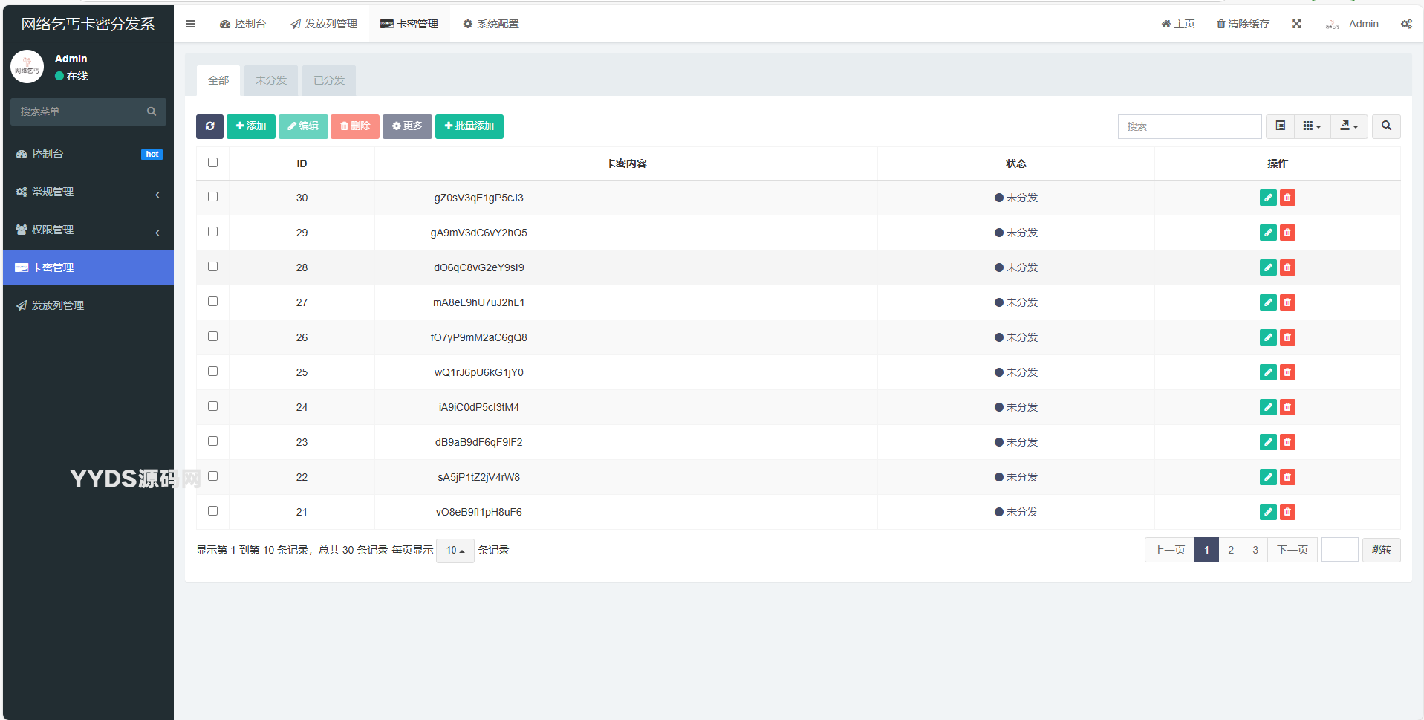Image resolution: width=1424 pixels, height=720 pixels.
Task: Select the checkbox for row ID 24
Action: click(x=213, y=406)
